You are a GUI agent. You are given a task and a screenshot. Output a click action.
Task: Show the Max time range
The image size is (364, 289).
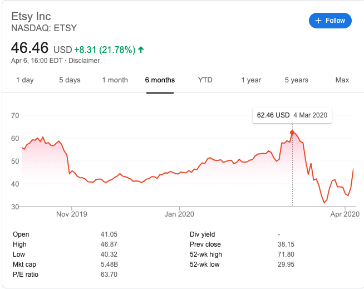342,80
